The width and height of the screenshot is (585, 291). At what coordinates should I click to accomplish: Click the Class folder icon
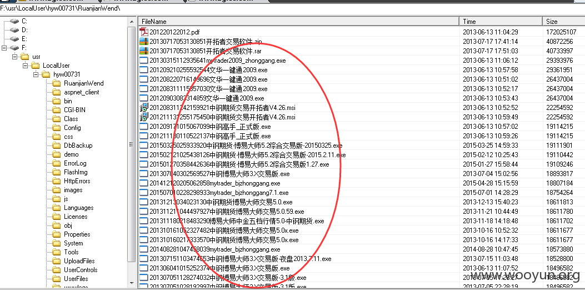point(56,119)
